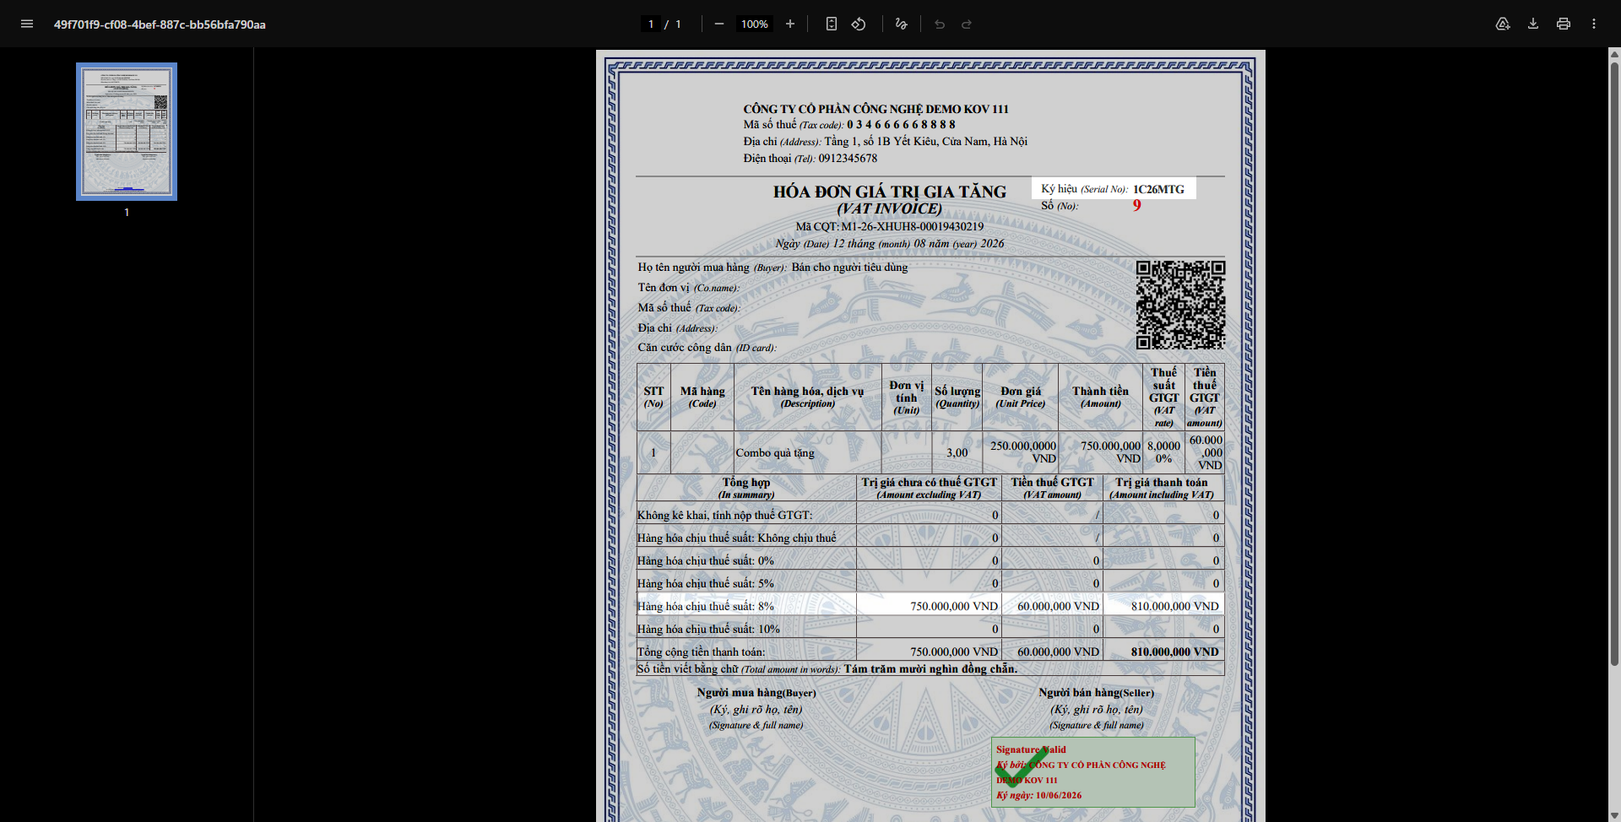Select the page 1 thumbnail

(127, 132)
